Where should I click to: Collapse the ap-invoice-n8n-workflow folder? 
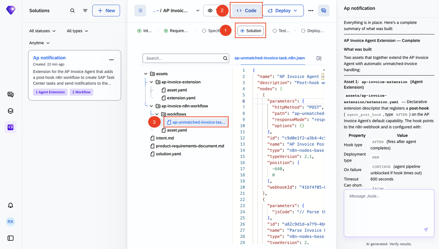[x=151, y=106]
